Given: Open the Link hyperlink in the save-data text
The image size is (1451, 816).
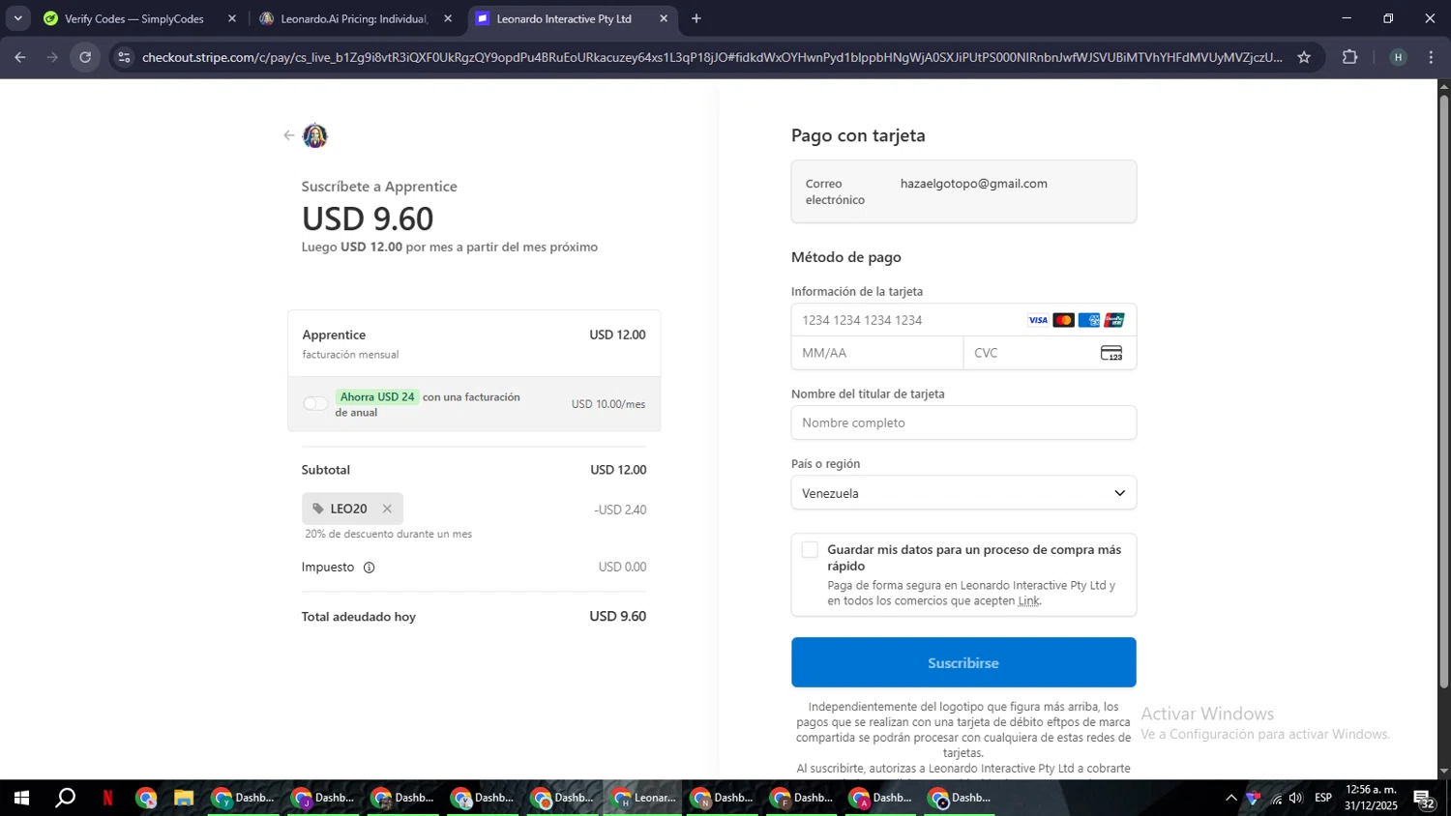Looking at the screenshot, I should click(1028, 600).
